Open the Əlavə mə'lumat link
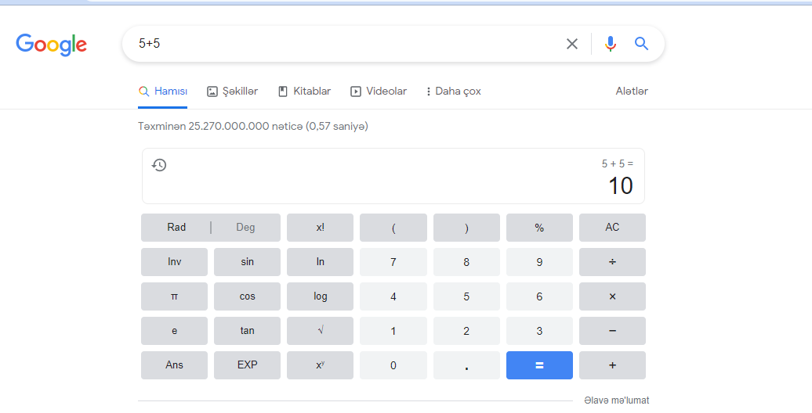Screen dimensions: 812x413 (616, 400)
